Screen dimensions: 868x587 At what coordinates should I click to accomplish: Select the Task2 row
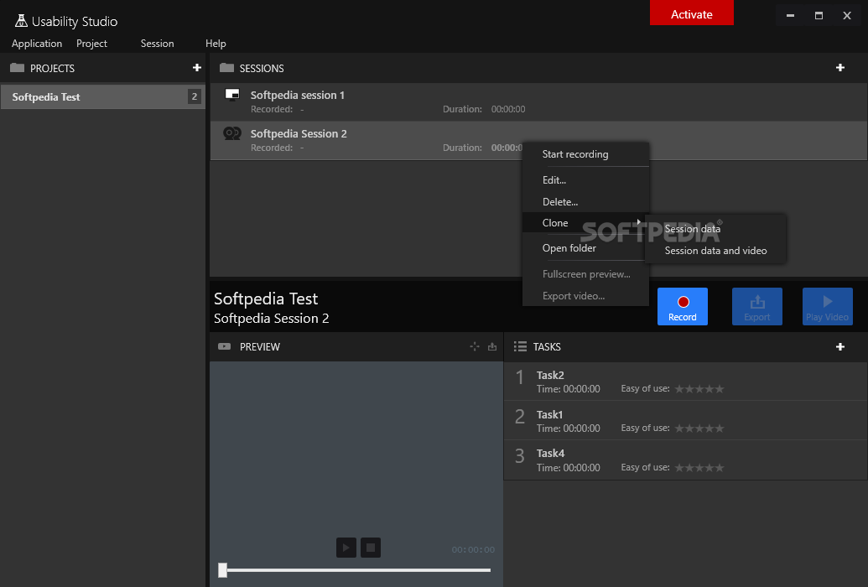pos(685,382)
